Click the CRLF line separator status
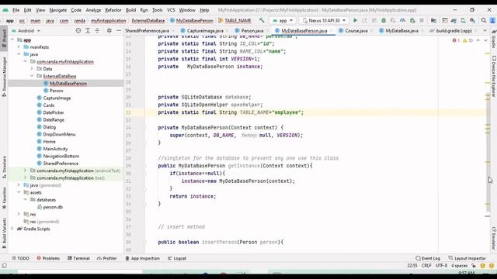The image size is (497, 279). [426, 266]
